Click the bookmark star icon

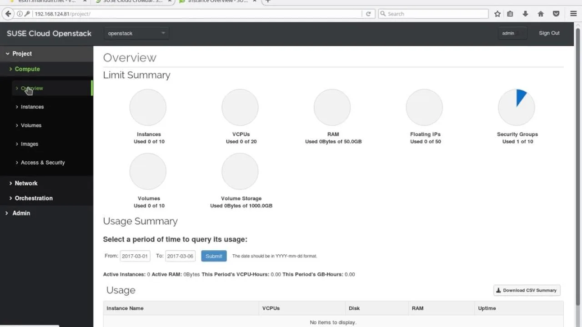(497, 14)
